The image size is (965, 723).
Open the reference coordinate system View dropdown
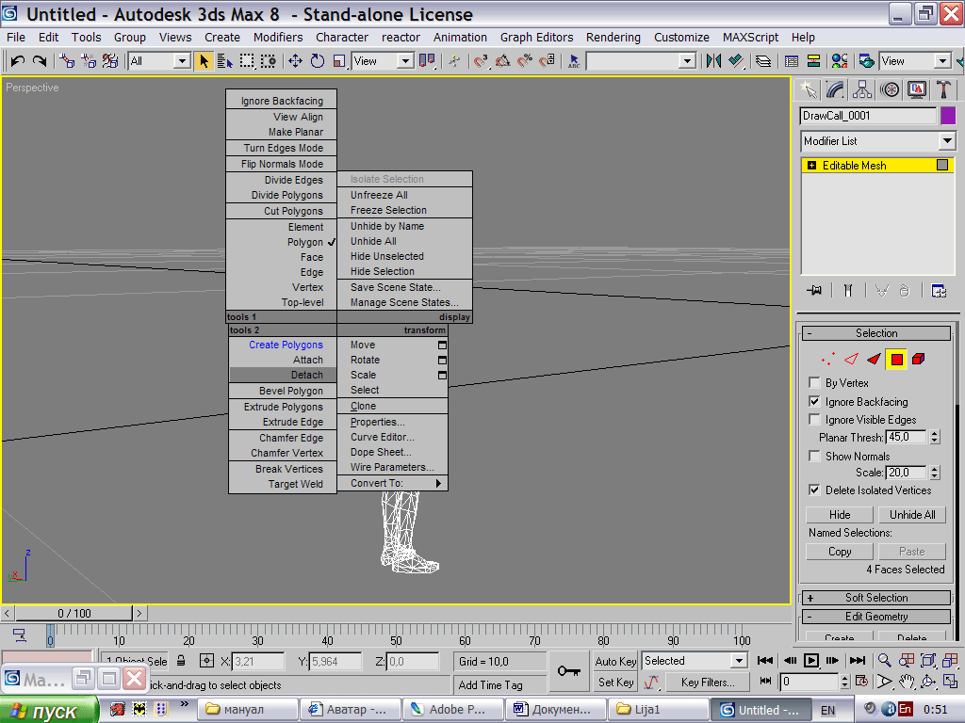pyautogui.click(x=383, y=61)
